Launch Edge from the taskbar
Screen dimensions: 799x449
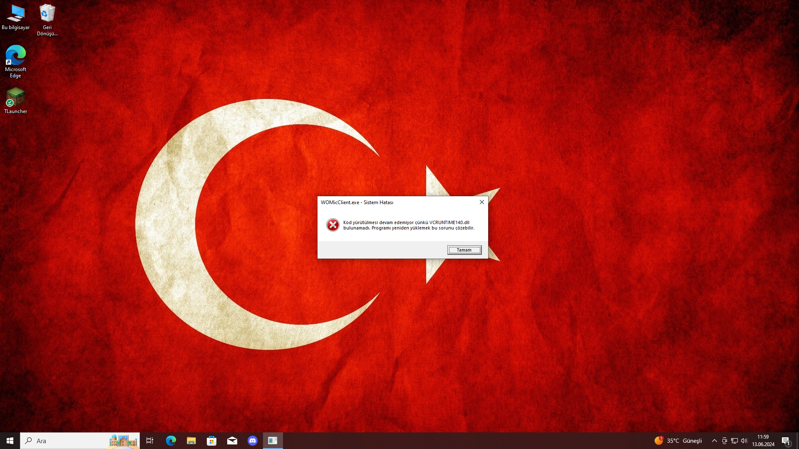171,441
